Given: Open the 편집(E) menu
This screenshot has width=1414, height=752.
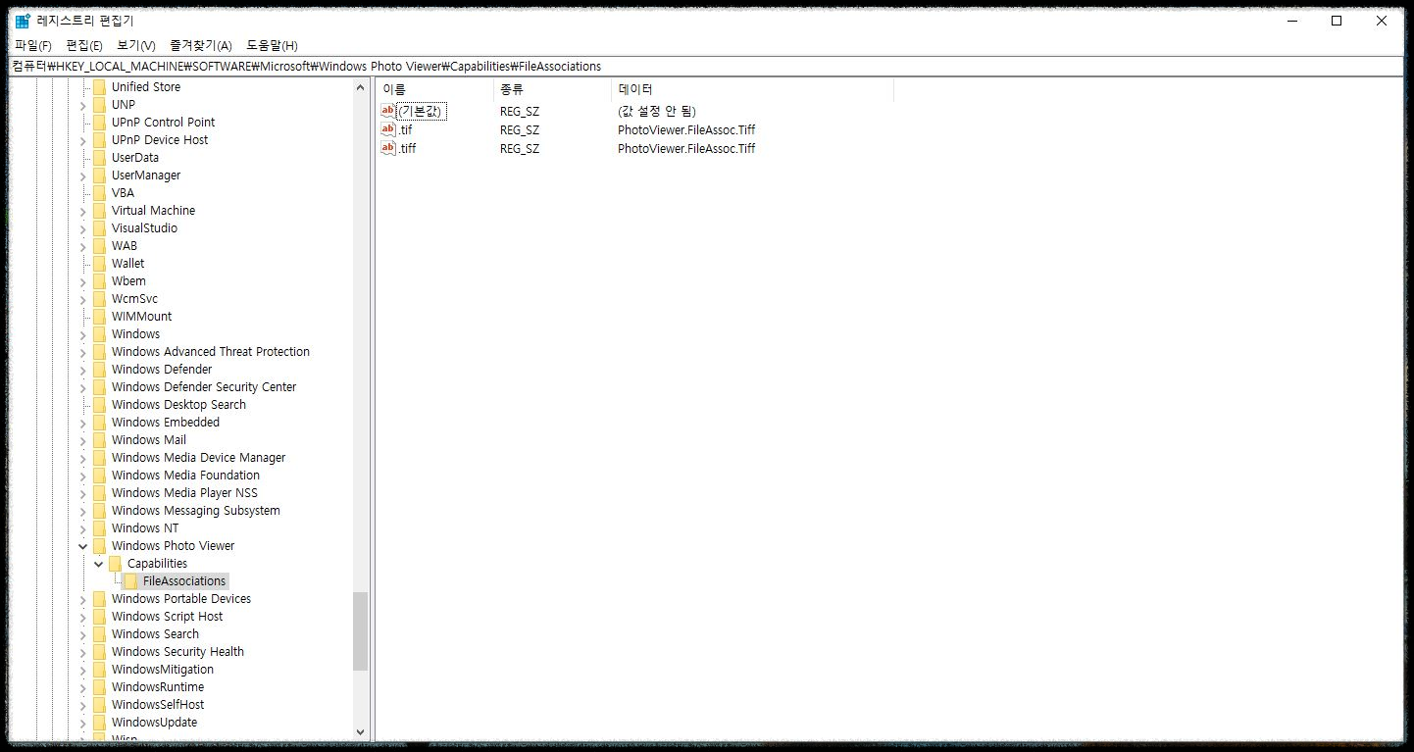Looking at the screenshot, I should click(x=84, y=46).
